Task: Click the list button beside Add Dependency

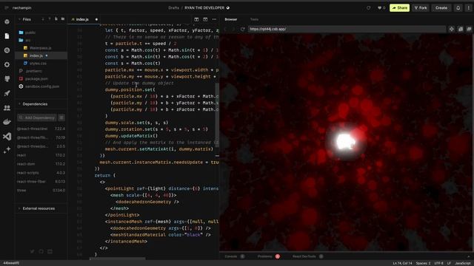Action: pyautogui.click(x=61, y=117)
